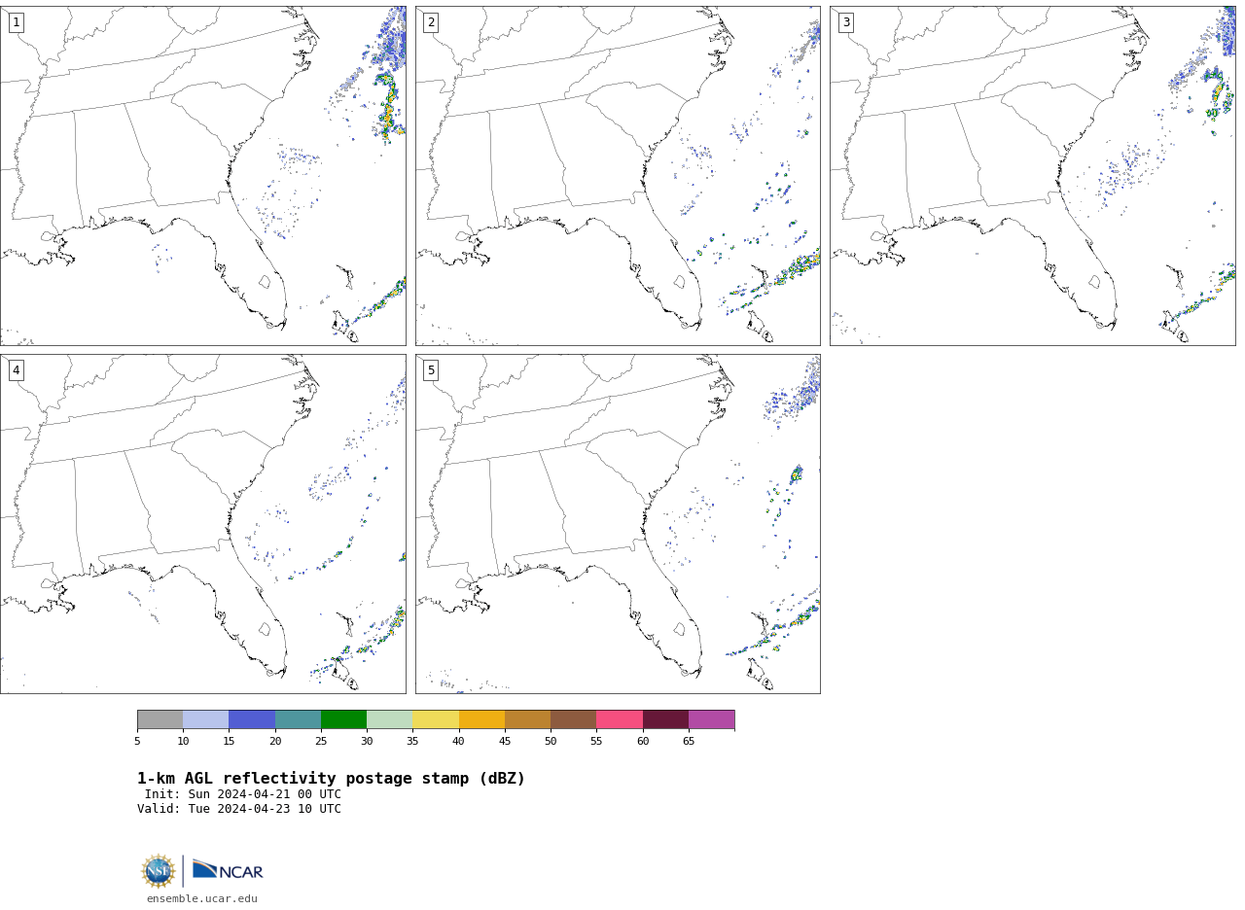Click the panel number label 2

(x=431, y=22)
